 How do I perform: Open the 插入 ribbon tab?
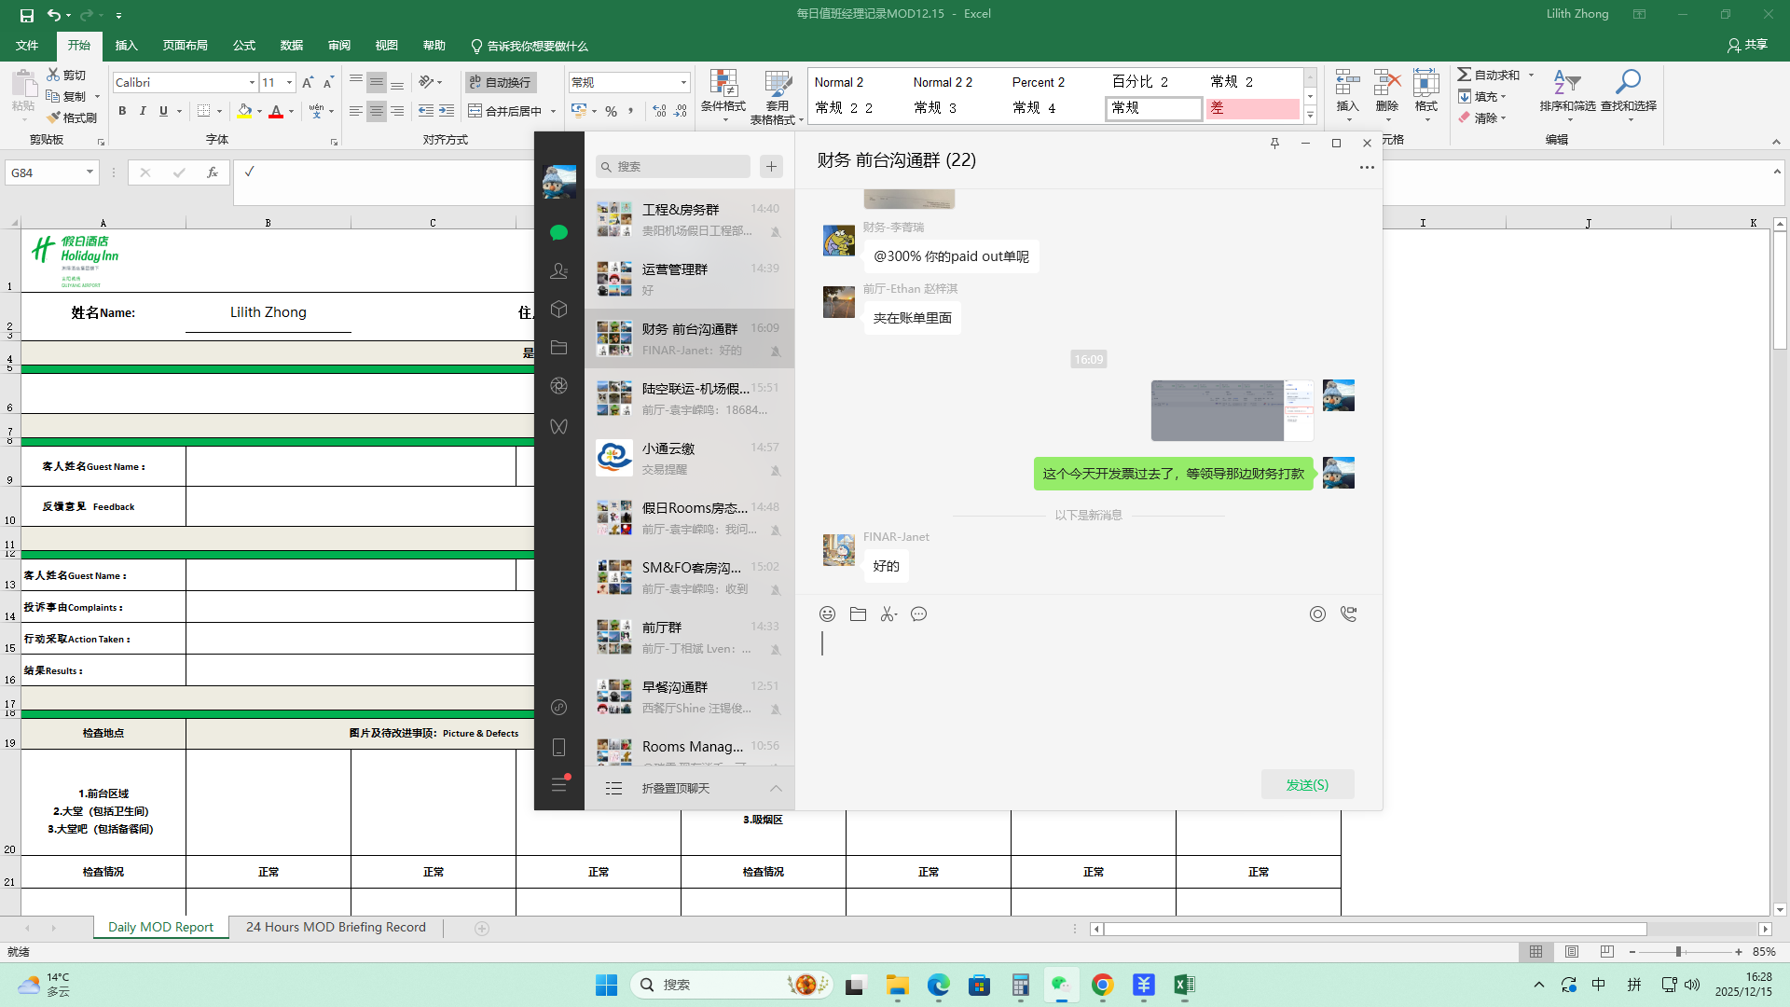click(x=126, y=45)
